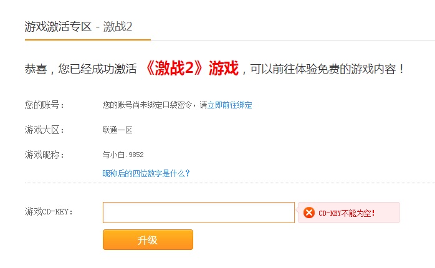The image size is (435, 268).
Task: Click the 游戏激活专区 - 激战2 page heading
Action: pyautogui.click(x=79, y=27)
